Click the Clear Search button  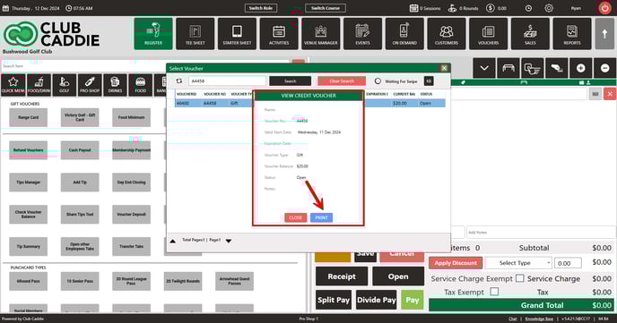tap(342, 81)
